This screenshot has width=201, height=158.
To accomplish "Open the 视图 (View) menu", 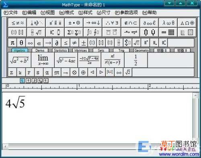I will click(47, 12).
